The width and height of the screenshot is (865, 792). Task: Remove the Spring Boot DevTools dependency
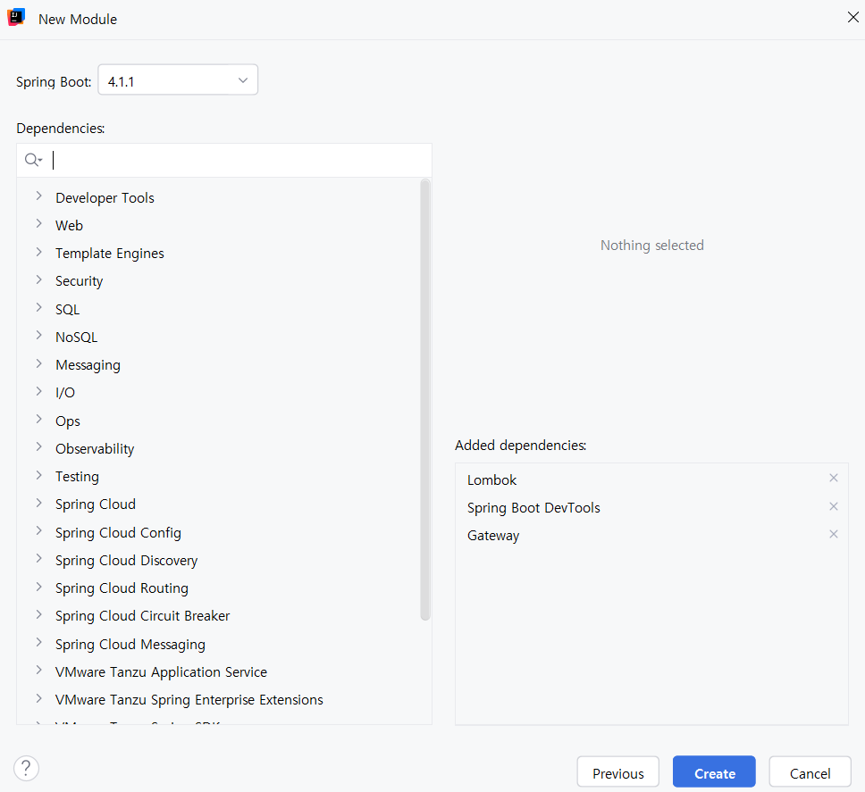click(x=834, y=506)
